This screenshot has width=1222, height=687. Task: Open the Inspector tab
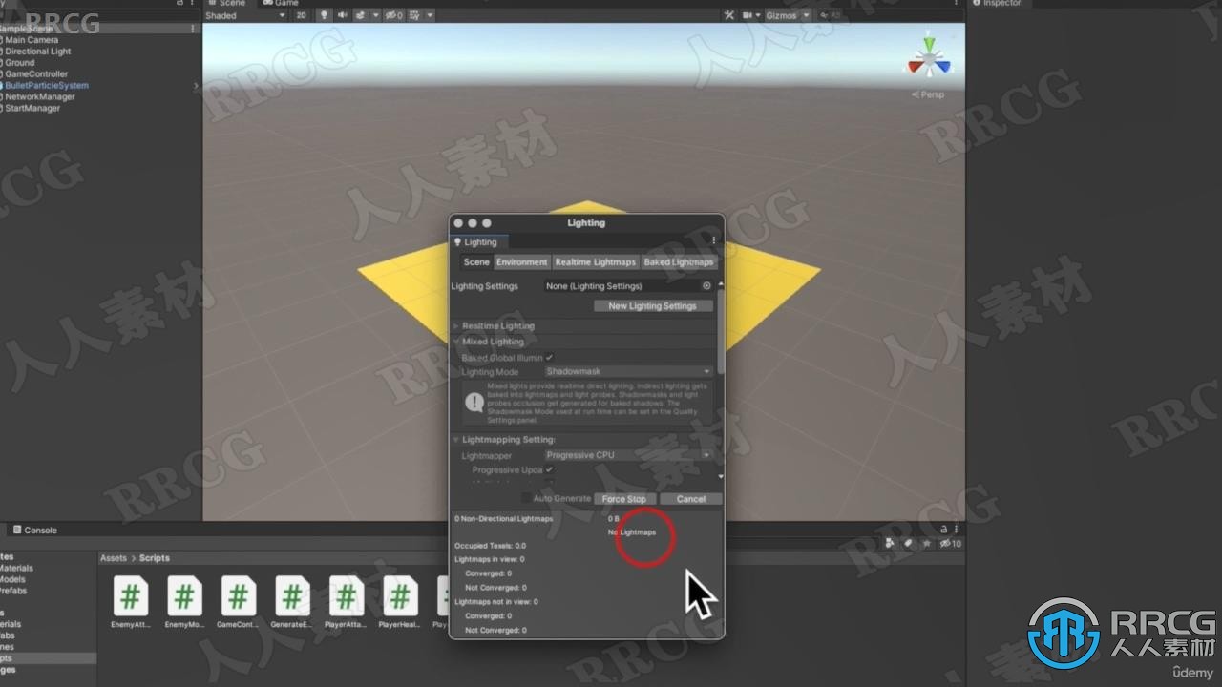point(999,4)
